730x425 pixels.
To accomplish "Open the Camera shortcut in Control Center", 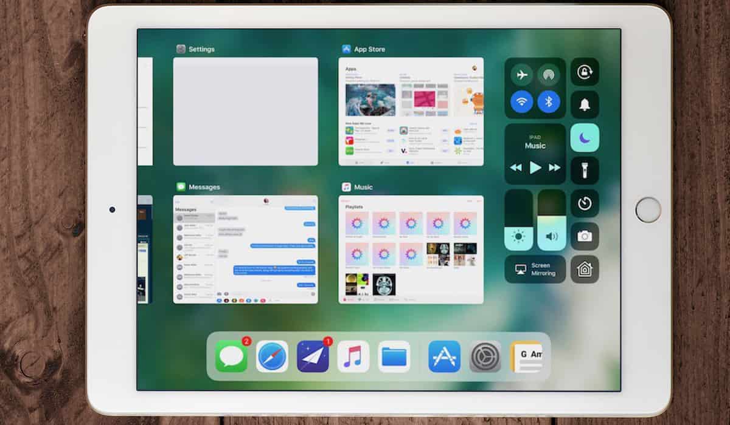I will 585,236.
